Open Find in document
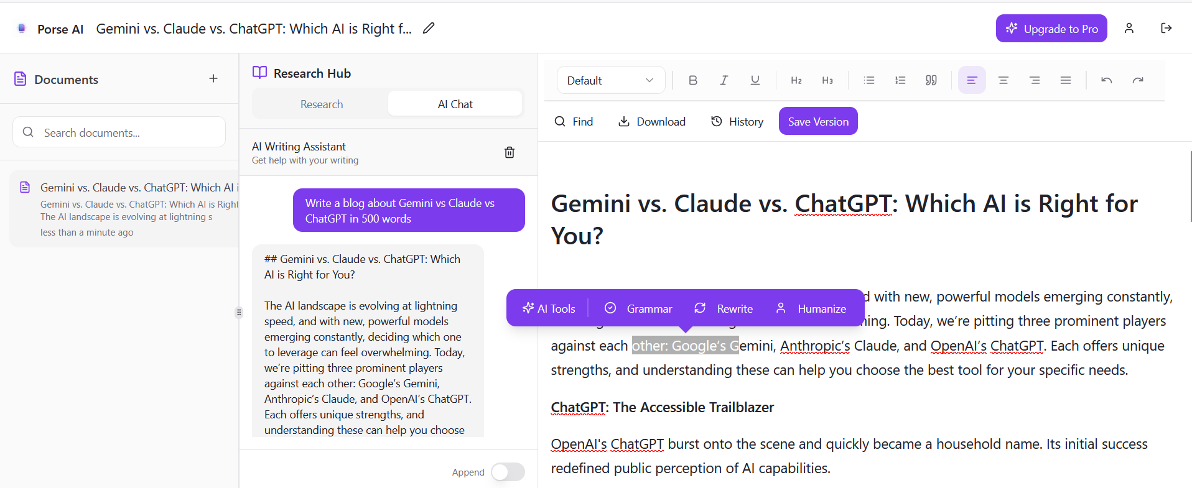1192x488 pixels. tap(574, 121)
